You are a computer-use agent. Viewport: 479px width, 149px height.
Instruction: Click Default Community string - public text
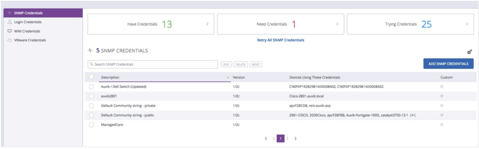(x=127, y=115)
